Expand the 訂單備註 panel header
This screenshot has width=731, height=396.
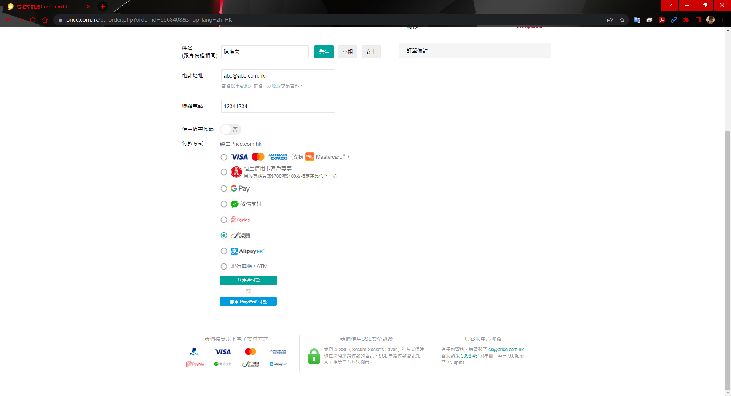pyautogui.click(x=474, y=51)
